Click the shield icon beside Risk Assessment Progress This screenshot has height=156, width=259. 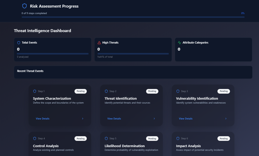24,6
